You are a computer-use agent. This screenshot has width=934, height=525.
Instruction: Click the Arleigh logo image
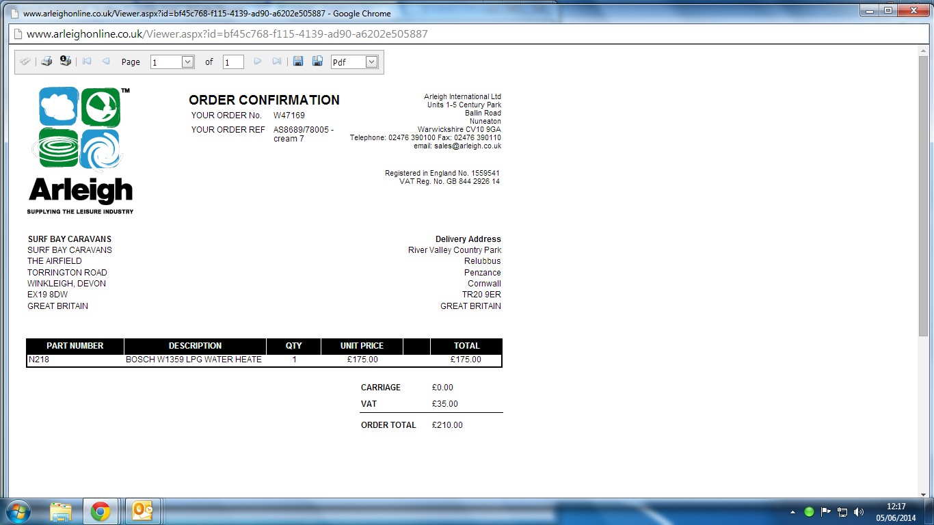pos(80,150)
